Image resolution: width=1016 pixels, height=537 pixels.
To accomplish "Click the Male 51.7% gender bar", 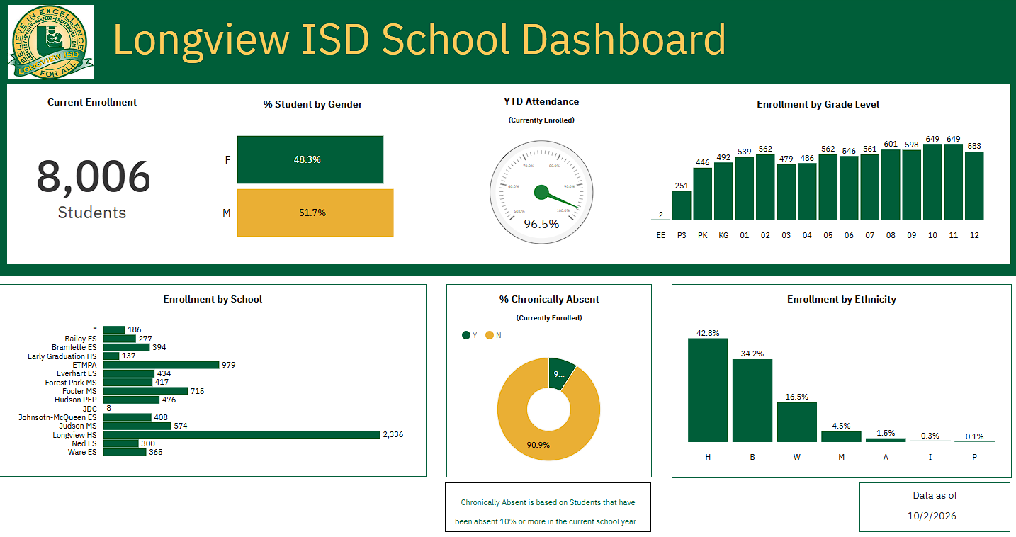I will [315, 213].
